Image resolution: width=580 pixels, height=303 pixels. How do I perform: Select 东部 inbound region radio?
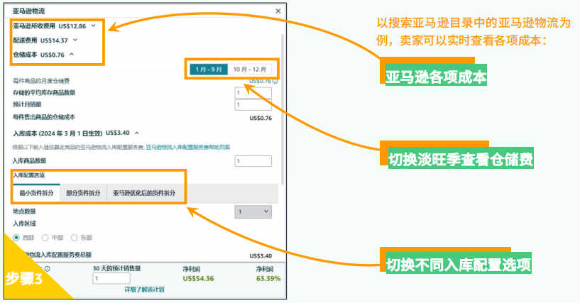tap(74, 238)
